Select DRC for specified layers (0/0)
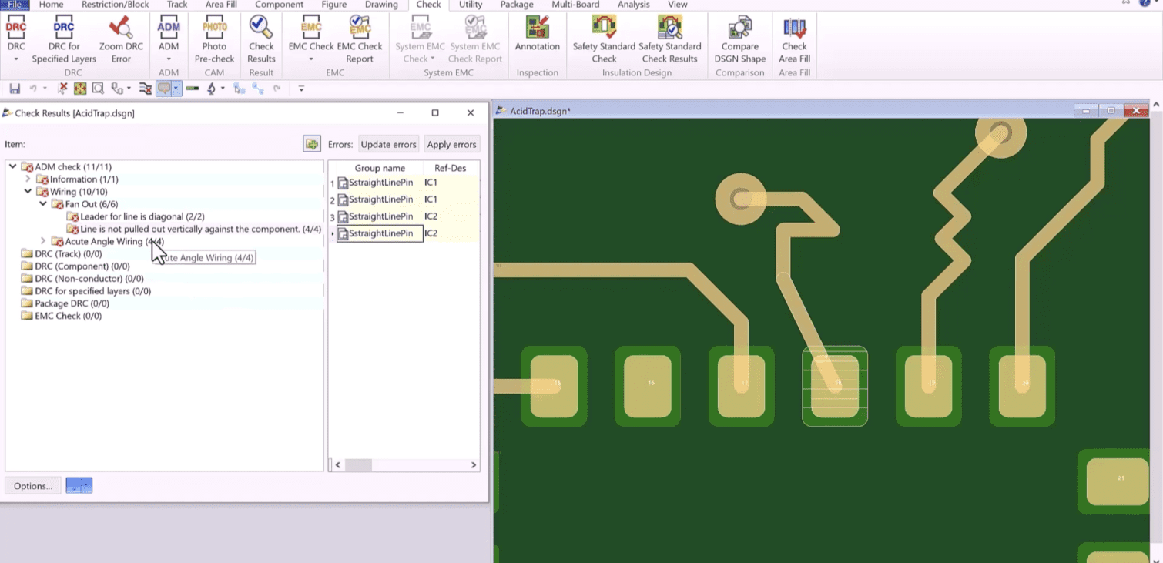The height and width of the screenshot is (563, 1163). (93, 291)
